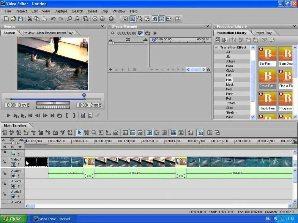Image resolution: width=298 pixels, height=223 pixels.
Task: Select the arrow selection tool in timeline toolbar
Action: click(x=79, y=133)
